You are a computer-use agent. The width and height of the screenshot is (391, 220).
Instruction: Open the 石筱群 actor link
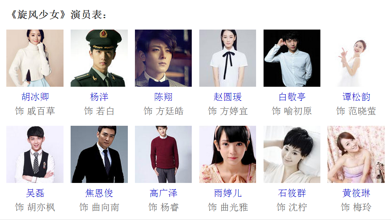(x=292, y=193)
